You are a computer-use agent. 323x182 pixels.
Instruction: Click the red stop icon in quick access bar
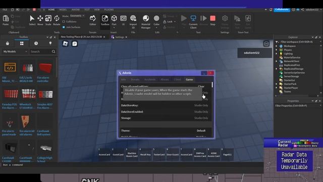(x=34, y=10)
